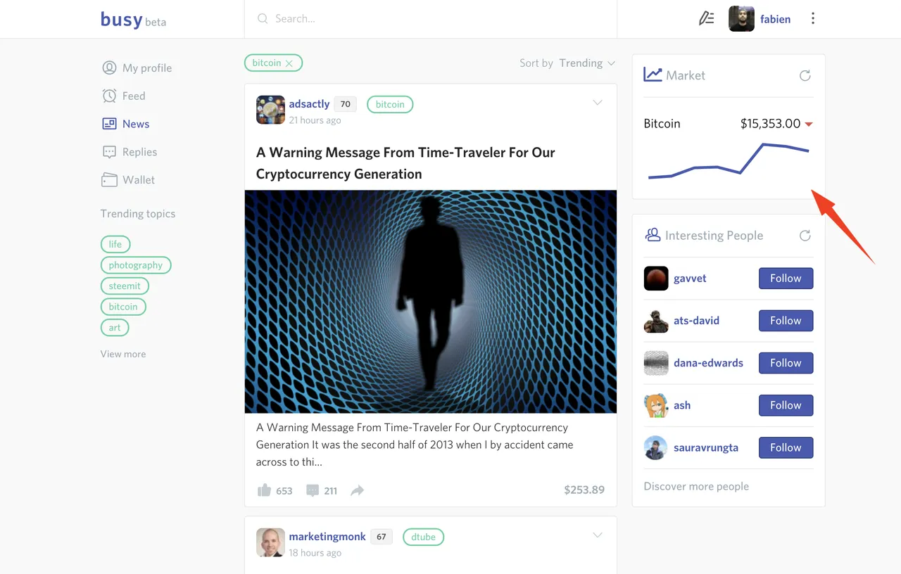901x574 pixels.
Task: Click the busy beta logo
Action: (x=133, y=19)
